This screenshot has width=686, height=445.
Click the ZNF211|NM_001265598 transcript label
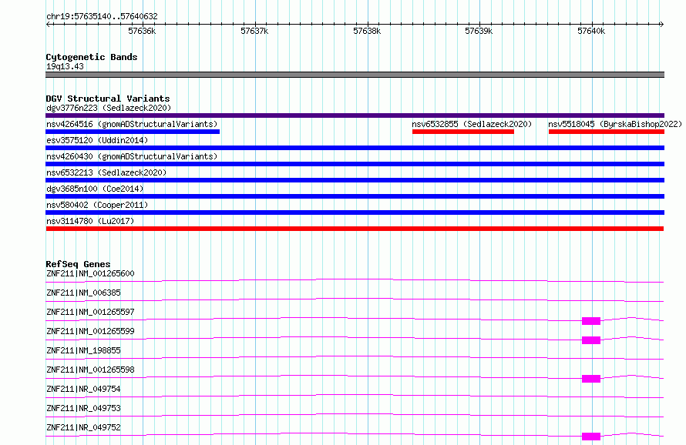pyautogui.click(x=90, y=370)
